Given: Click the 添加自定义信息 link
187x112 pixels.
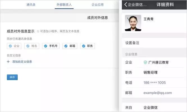Looking at the screenshot, I should click(x=22, y=62).
